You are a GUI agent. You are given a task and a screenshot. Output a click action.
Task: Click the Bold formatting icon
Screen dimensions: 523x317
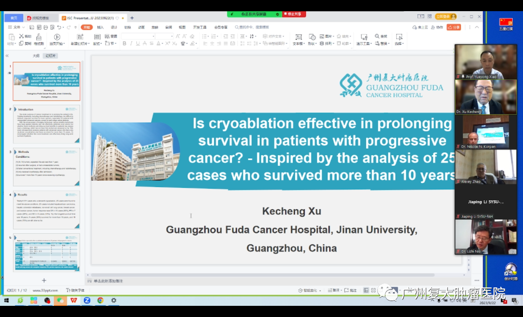coord(124,44)
